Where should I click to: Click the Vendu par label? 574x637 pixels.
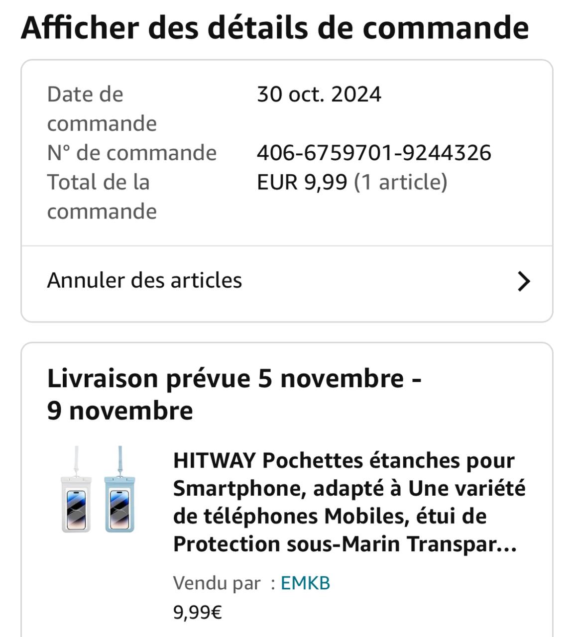[x=217, y=583]
